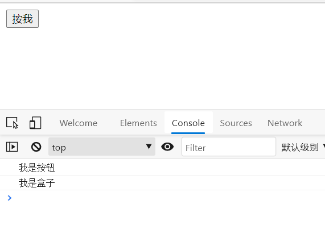
Task: Expand the 默认级别 log level dropdown
Action: [303, 148]
